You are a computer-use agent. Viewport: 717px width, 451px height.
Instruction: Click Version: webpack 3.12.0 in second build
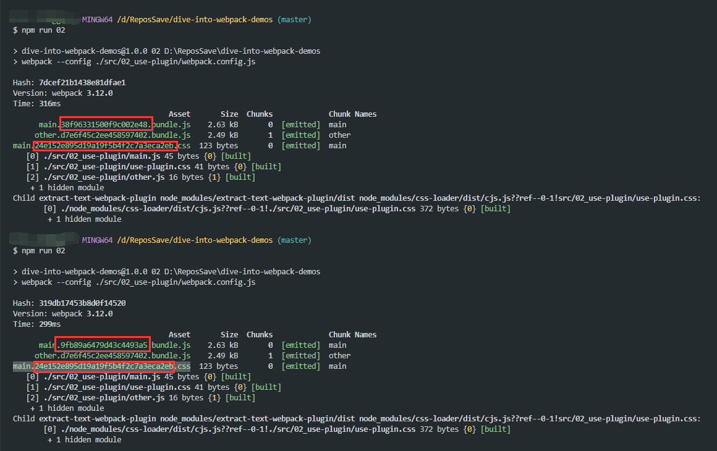pyautogui.click(x=62, y=314)
